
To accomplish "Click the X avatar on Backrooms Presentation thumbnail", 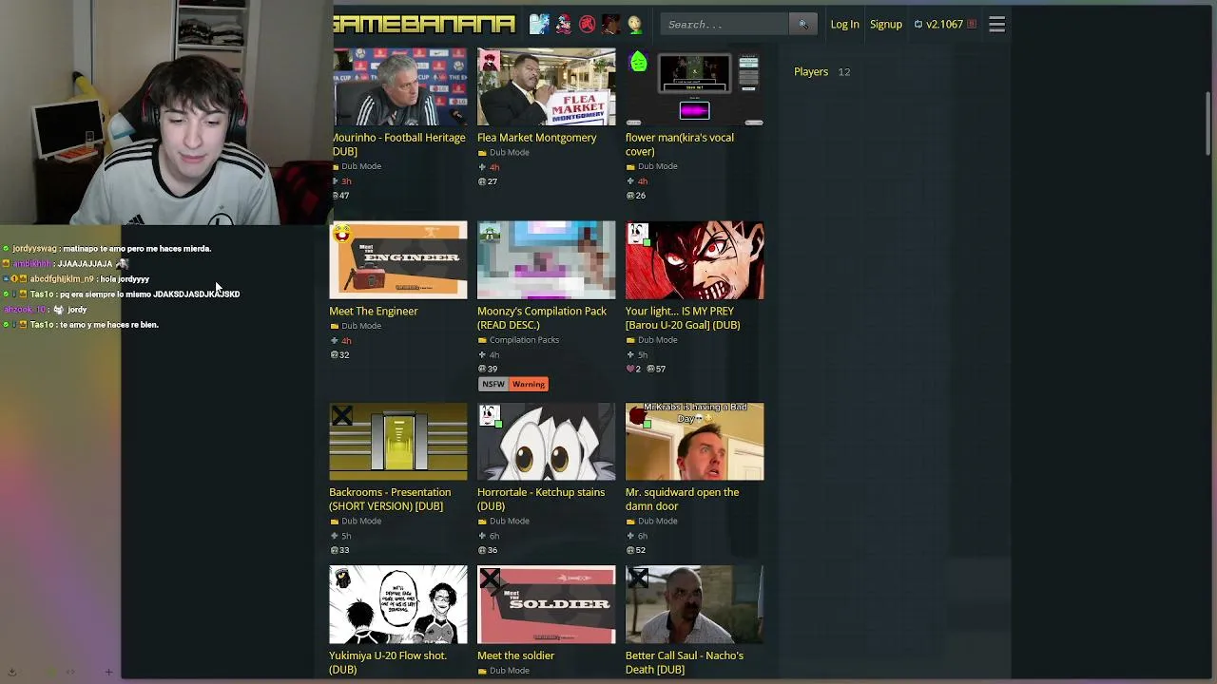I will click(341, 415).
